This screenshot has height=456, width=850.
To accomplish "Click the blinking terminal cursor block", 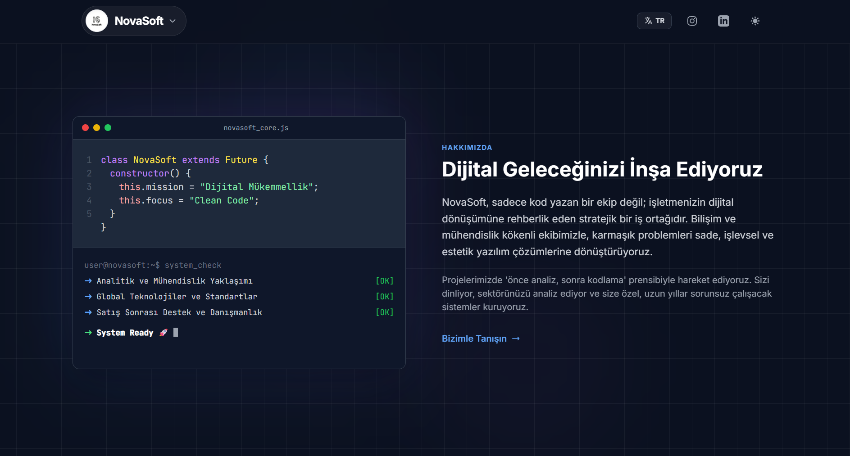I will point(176,332).
